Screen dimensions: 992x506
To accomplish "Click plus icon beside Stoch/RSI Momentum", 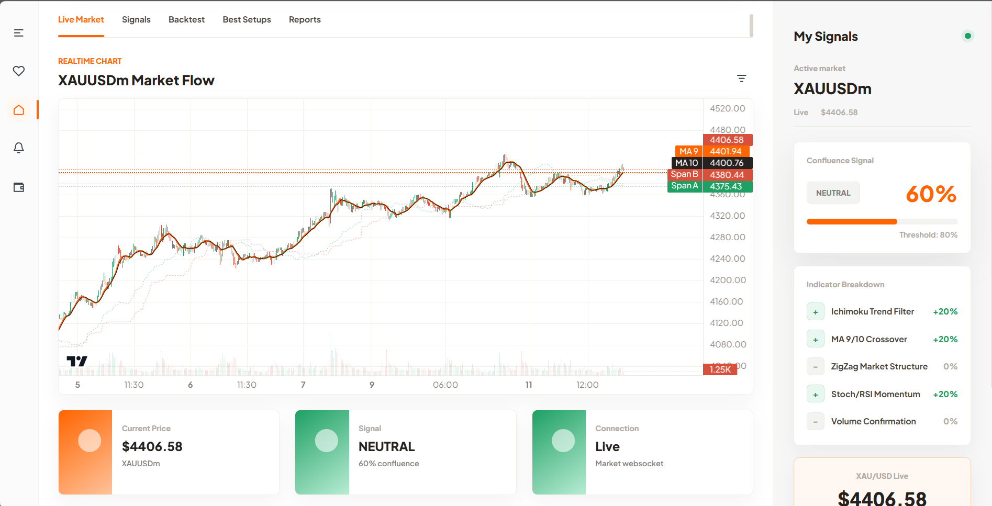I will [815, 395].
